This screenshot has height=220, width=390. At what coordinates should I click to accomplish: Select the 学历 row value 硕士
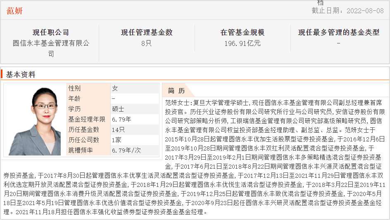coord(135,109)
